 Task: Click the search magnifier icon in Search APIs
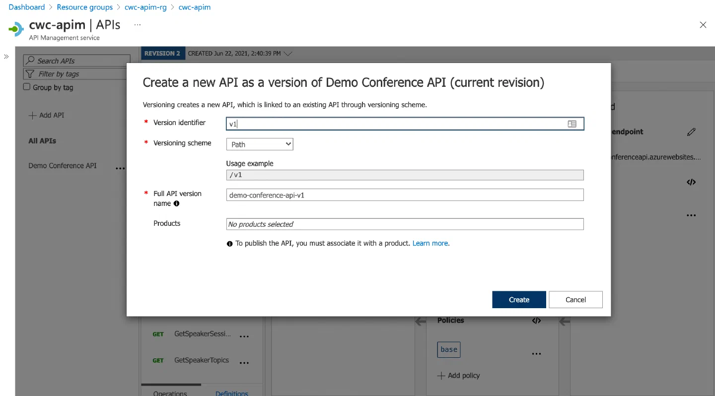pos(31,61)
